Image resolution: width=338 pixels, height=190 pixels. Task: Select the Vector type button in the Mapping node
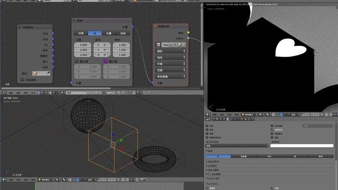(x=109, y=33)
